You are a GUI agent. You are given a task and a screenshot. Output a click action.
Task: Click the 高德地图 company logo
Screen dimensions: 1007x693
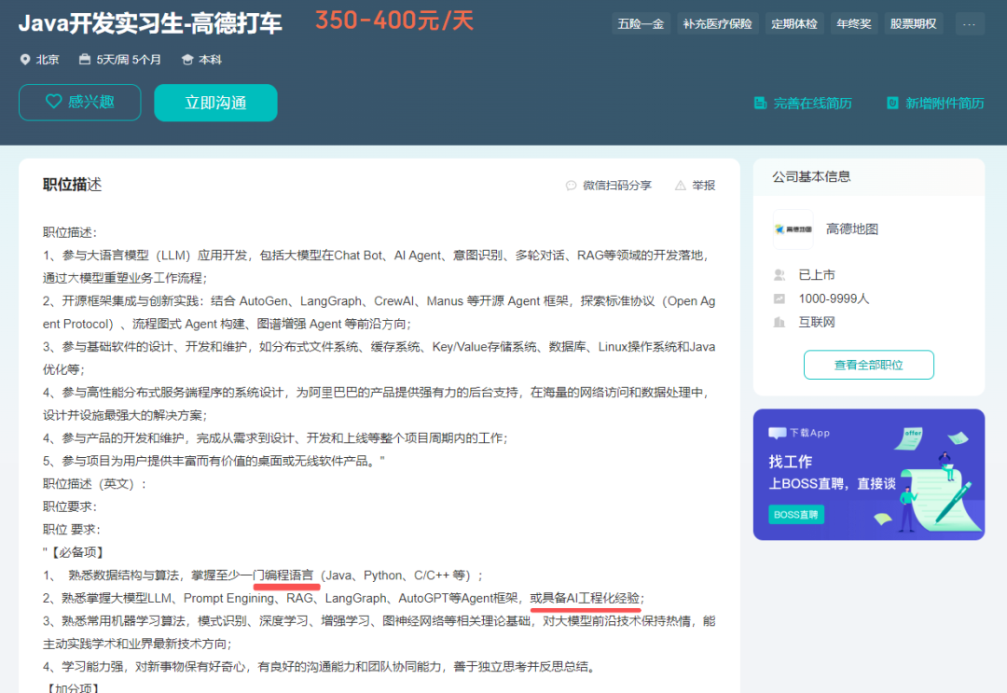click(x=793, y=229)
